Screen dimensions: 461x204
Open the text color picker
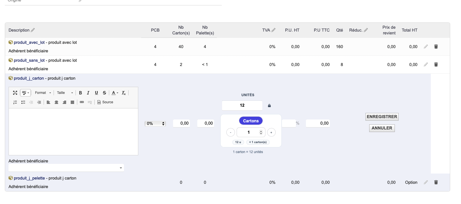[115, 93]
